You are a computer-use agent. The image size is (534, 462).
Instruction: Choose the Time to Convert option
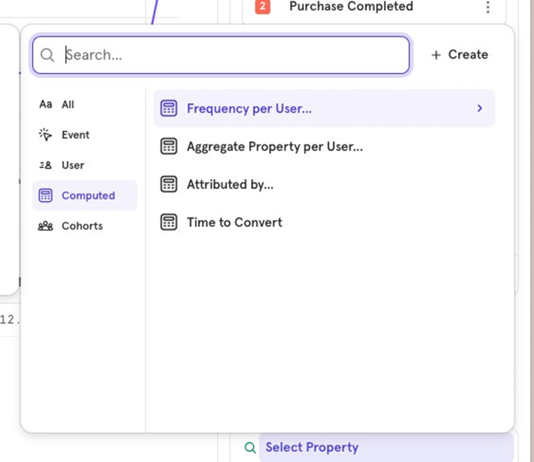pos(234,222)
